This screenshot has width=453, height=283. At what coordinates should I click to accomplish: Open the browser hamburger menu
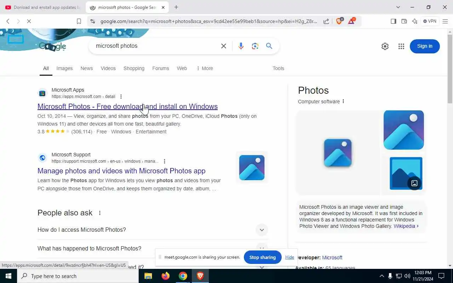point(445,21)
